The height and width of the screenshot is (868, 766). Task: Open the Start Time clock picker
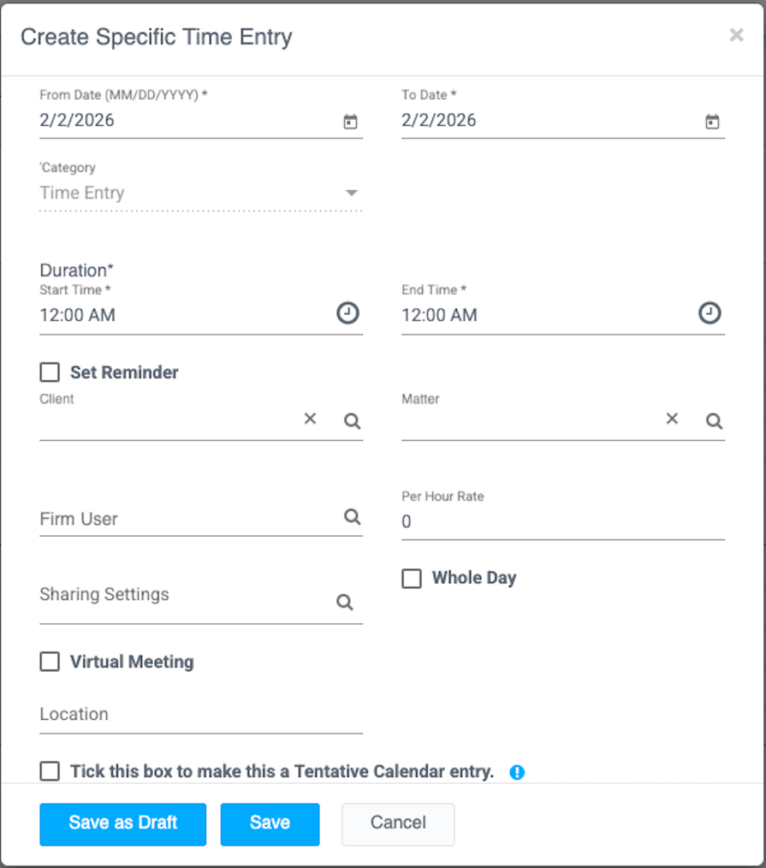point(347,313)
